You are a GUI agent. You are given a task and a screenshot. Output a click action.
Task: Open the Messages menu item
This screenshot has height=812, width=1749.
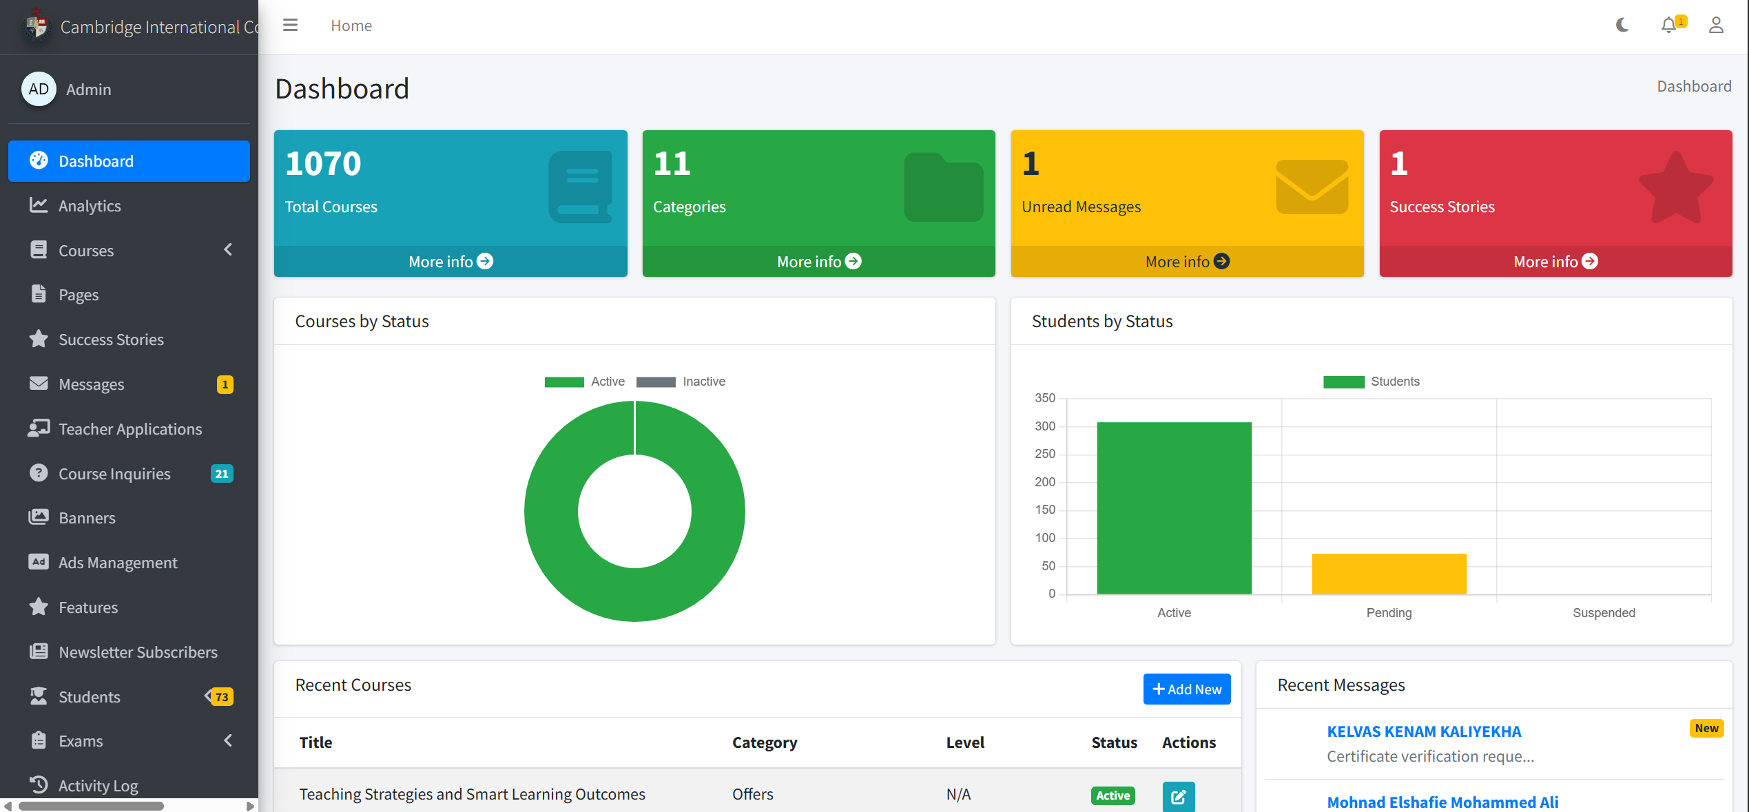[x=92, y=384]
